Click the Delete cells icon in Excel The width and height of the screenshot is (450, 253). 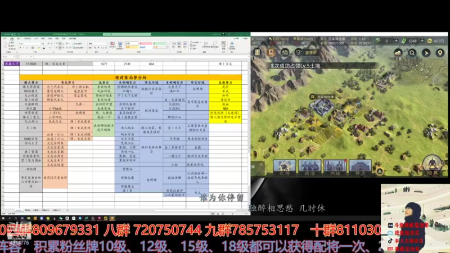tap(179, 45)
